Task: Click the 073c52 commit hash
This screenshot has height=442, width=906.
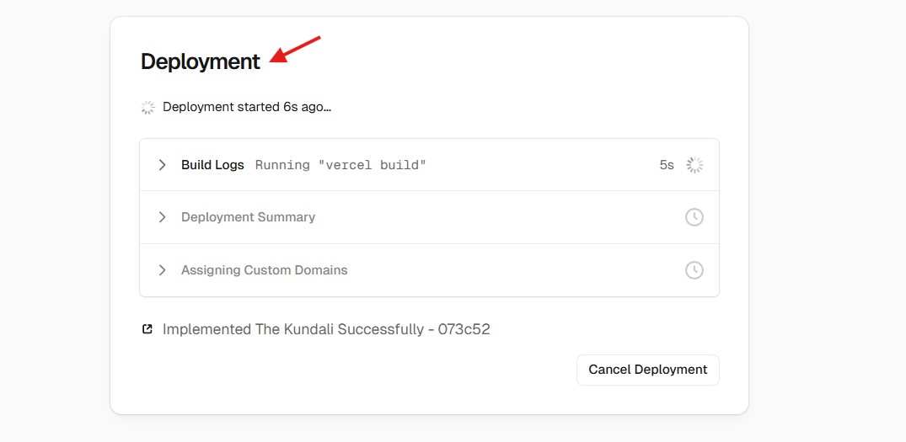Action: 464,329
